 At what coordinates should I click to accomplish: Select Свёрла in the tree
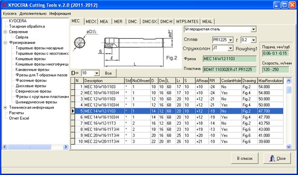(22, 37)
